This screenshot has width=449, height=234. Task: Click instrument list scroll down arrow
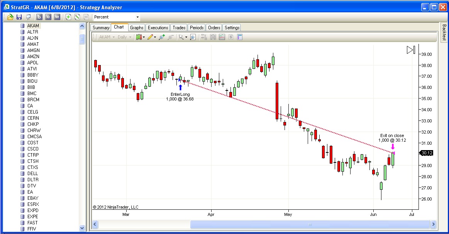point(82,228)
